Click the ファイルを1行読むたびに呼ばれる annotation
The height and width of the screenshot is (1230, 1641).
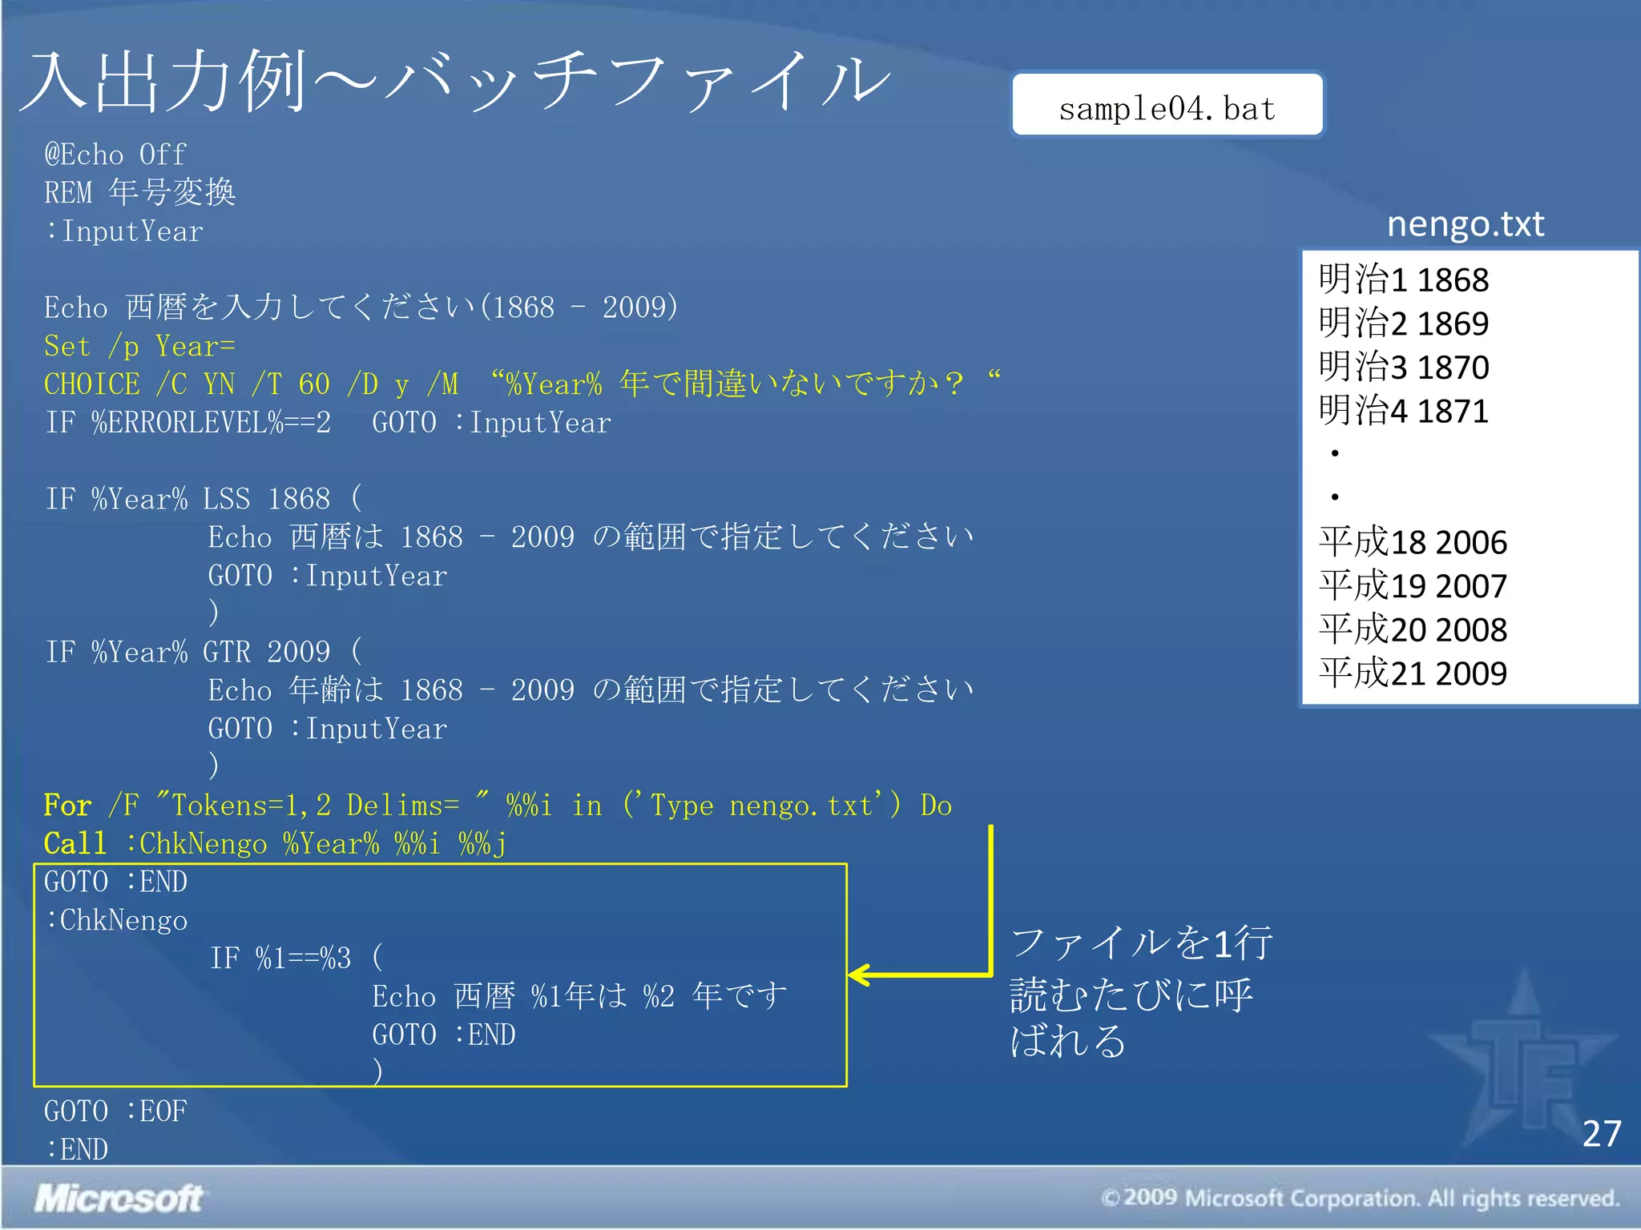[x=1141, y=991]
